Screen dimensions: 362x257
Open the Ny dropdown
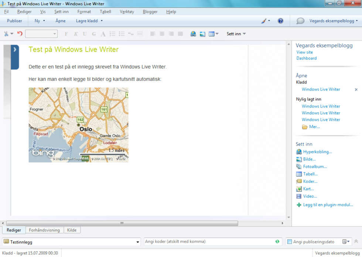click(40, 21)
